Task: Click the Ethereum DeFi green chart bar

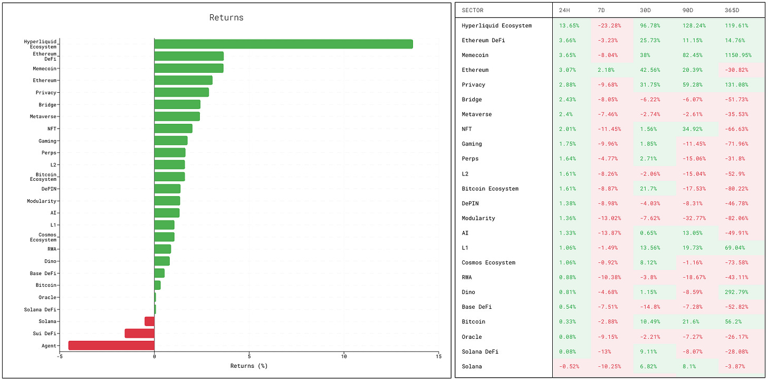Action: [189, 56]
